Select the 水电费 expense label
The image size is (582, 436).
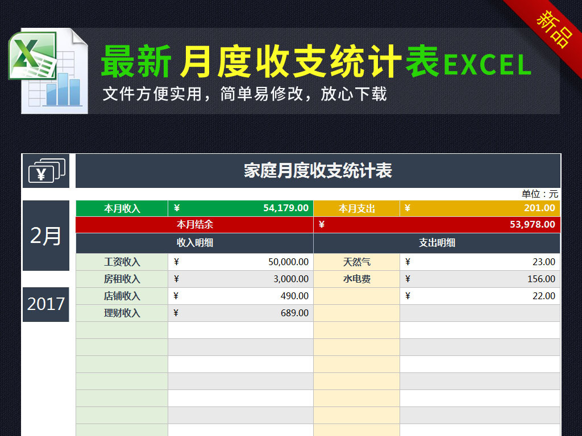click(356, 279)
